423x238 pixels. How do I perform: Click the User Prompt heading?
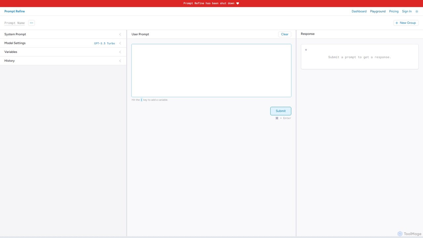click(x=140, y=34)
